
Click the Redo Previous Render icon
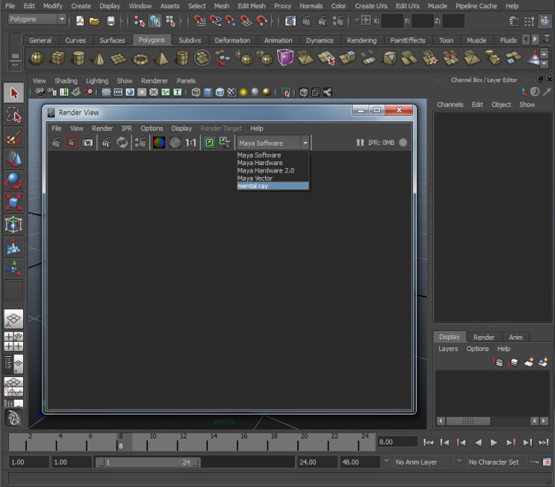pyautogui.click(x=57, y=143)
